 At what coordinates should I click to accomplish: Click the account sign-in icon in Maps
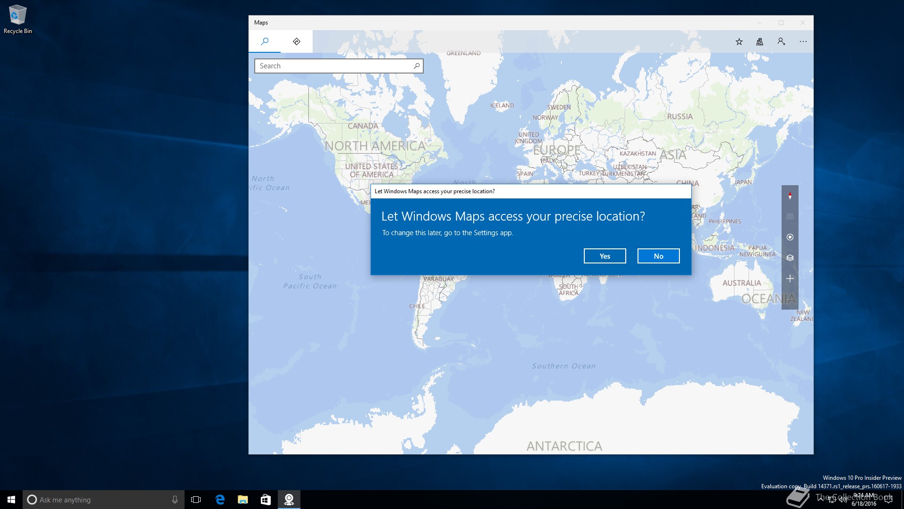click(782, 41)
